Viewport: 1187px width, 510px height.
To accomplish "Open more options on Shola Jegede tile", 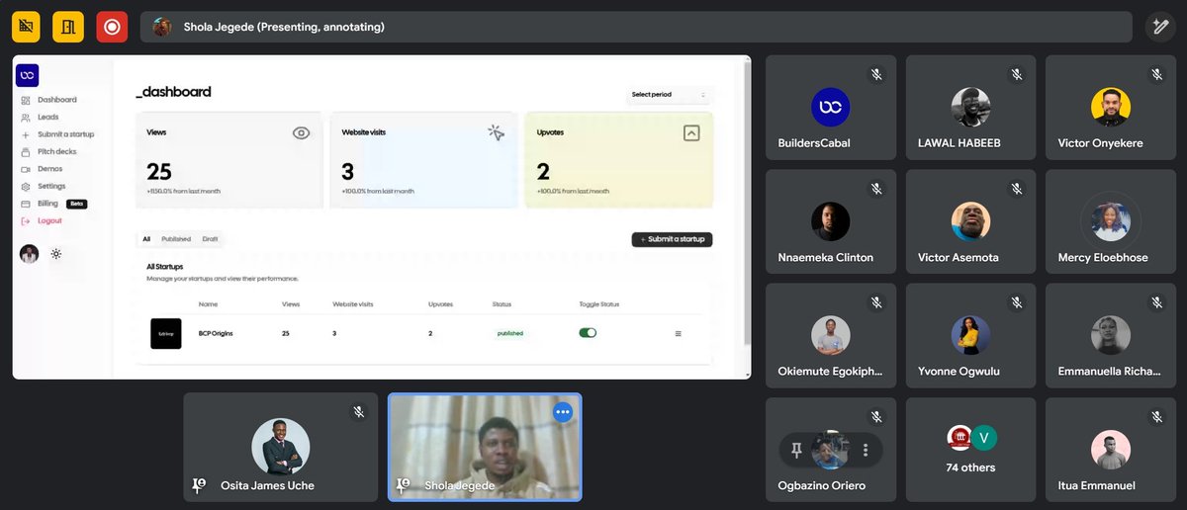I will click(563, 412).
